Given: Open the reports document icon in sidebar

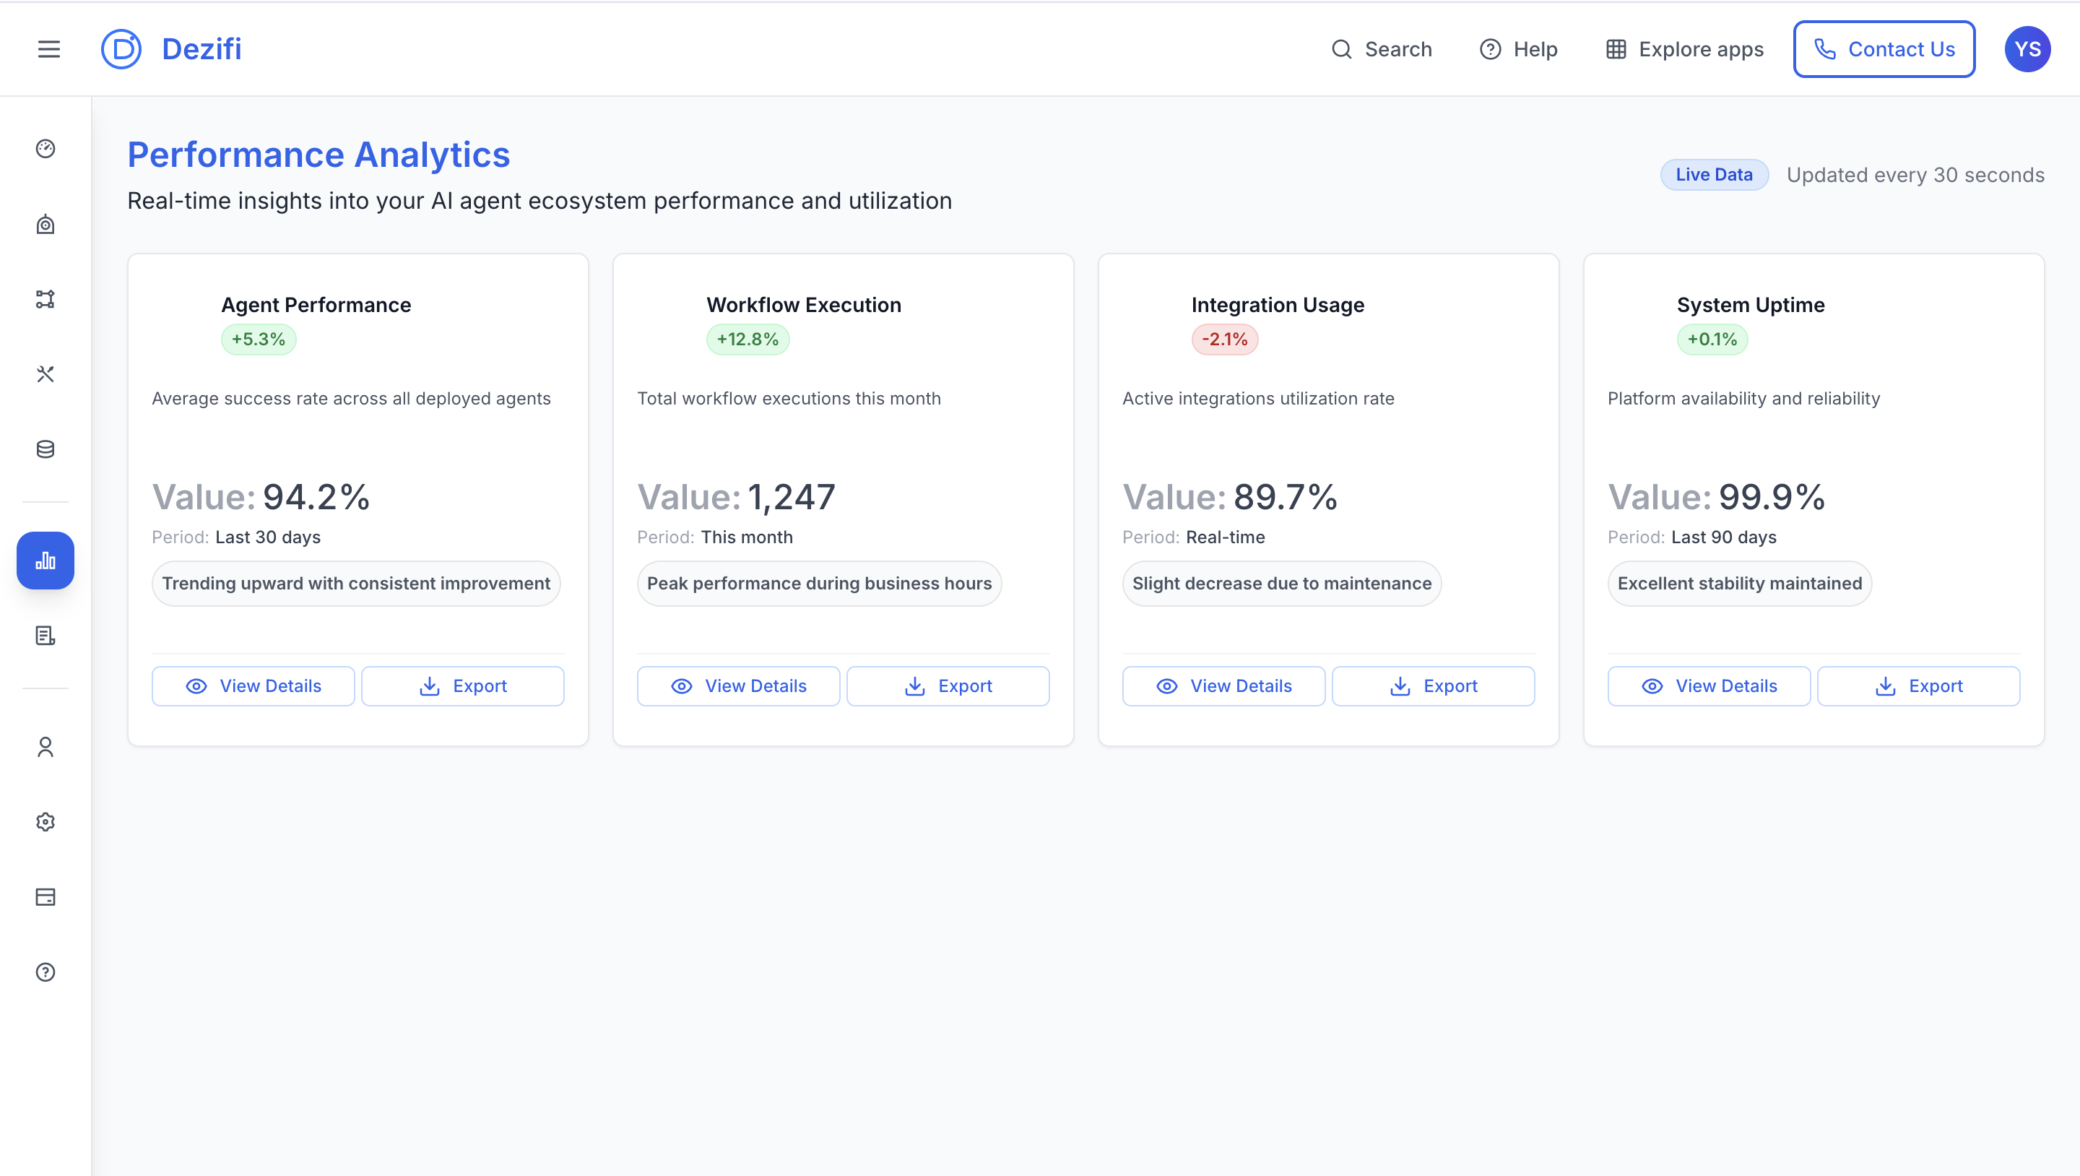Looking at the screenshot, I should [x=45, y=636].
